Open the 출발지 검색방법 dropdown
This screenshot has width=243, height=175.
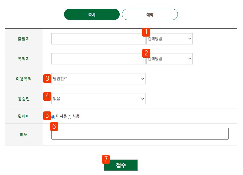(x=169, y=39)
